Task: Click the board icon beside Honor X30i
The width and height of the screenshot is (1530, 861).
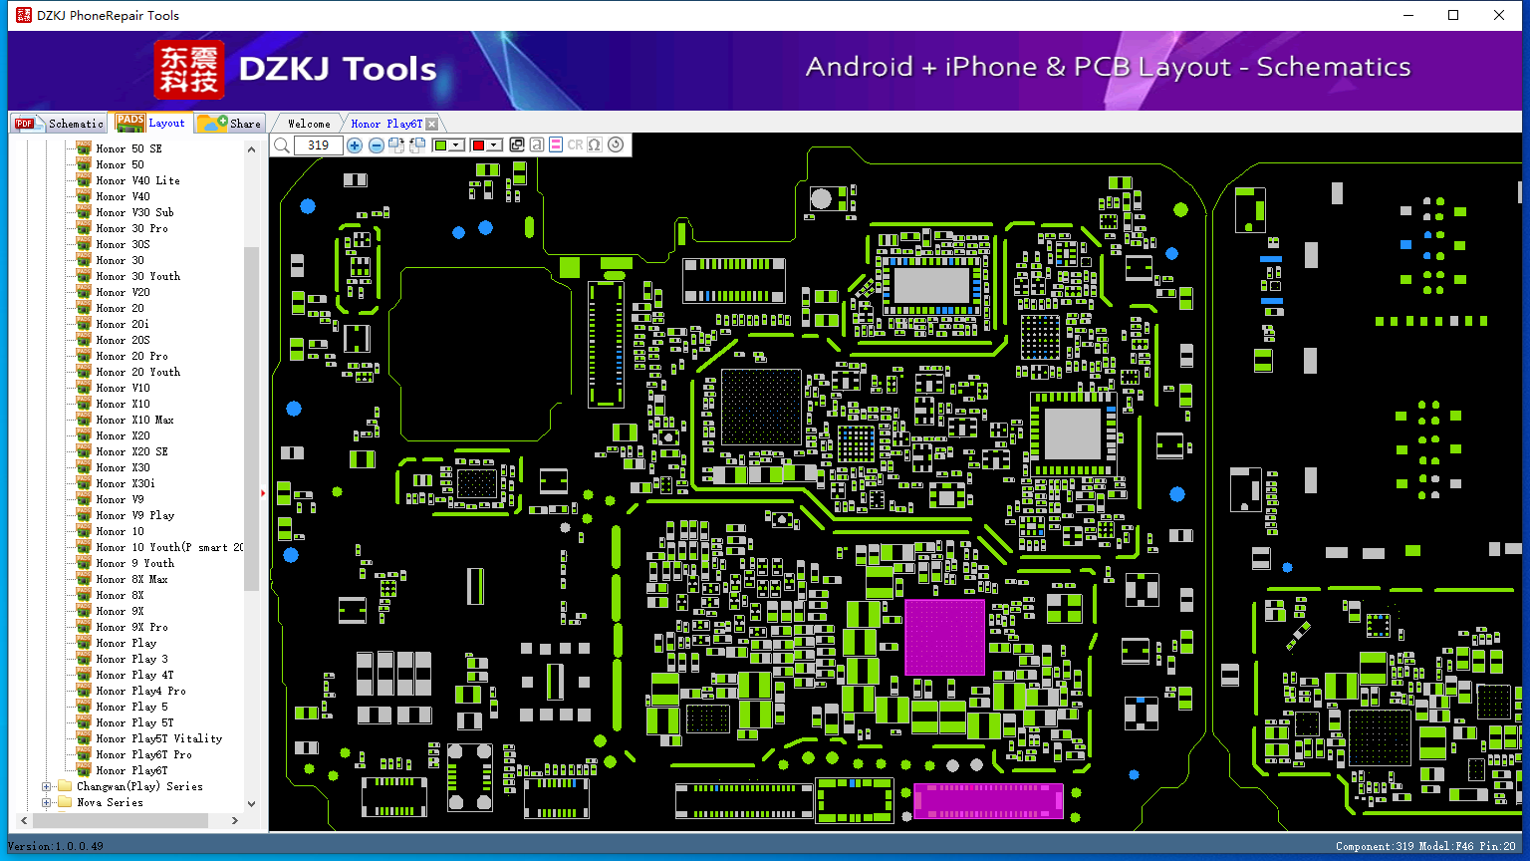Action: (84, 483)
